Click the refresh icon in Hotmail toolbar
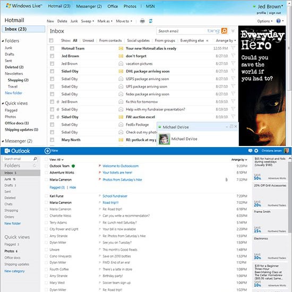 pyautogui.click(x=151, y=21)
